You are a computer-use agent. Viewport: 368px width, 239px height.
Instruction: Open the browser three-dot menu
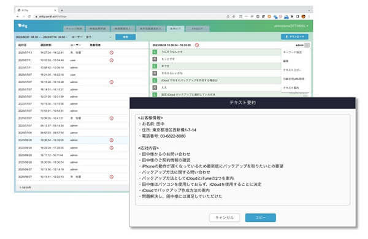point(309,17)
